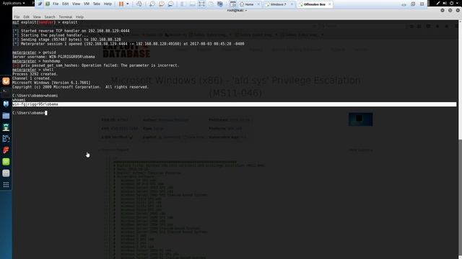Click the C:\Users\obama> prompt line
The width and height of the screenshot is (462, 259).
pos(30,113)
